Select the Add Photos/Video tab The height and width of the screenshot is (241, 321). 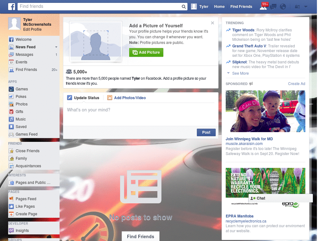[127, 98]
